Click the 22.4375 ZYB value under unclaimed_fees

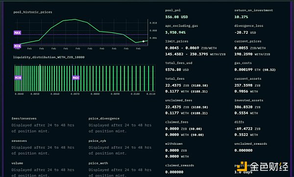(187, 107)
